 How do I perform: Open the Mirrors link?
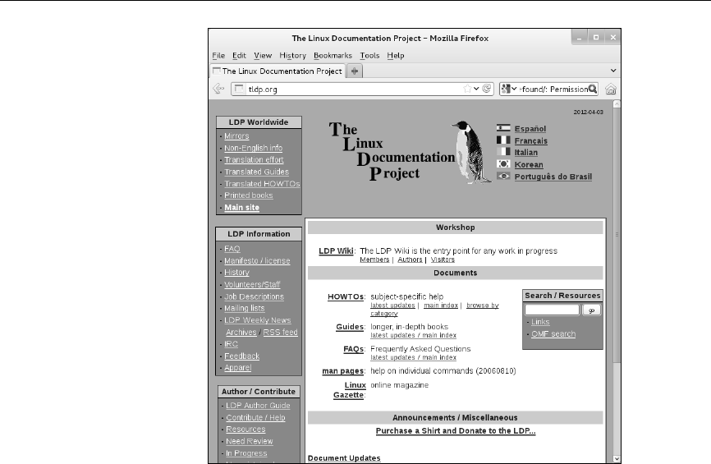click(x=236, y=136)
